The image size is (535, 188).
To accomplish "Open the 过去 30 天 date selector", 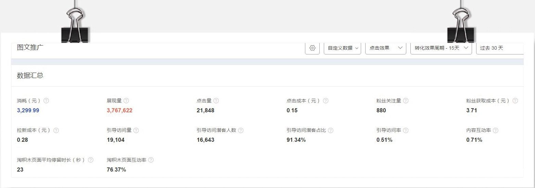I will 500,48.
